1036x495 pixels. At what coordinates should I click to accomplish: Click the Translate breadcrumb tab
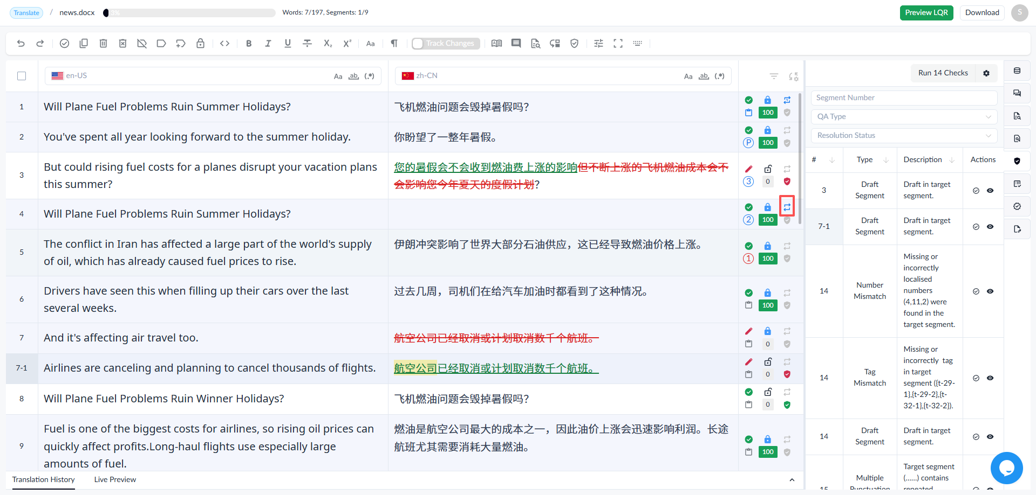coord(26,13)
